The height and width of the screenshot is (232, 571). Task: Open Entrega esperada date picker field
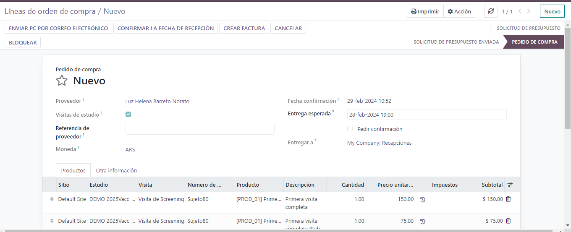pyautogui.click(x=426, y=115)
